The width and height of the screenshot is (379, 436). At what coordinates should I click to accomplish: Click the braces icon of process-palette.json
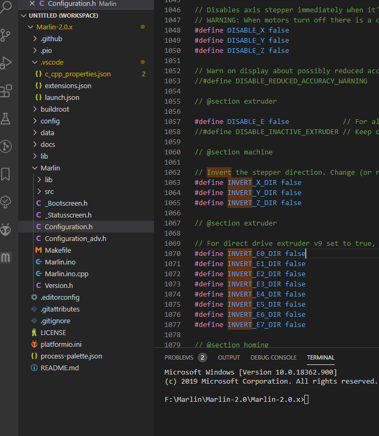pos(34,356)
